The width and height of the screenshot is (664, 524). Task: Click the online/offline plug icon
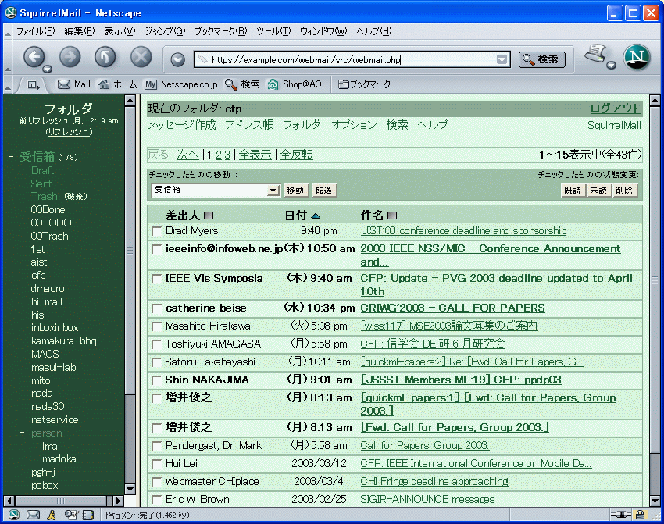[621, 515]
